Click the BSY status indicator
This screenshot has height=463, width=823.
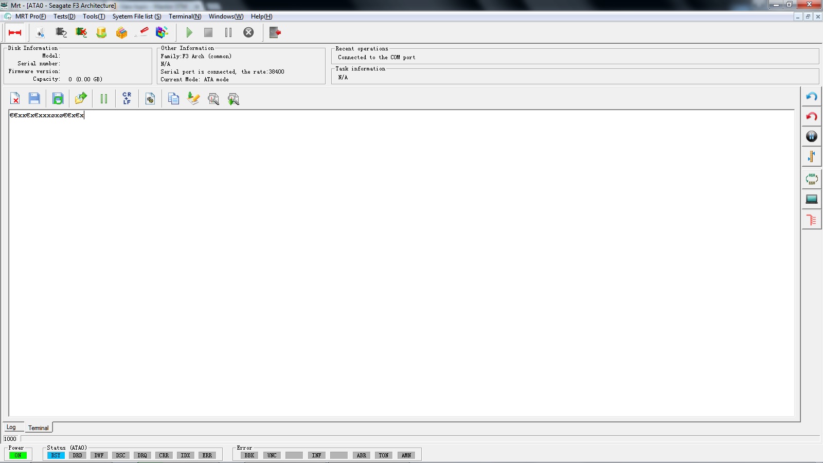tap(56, 455)
